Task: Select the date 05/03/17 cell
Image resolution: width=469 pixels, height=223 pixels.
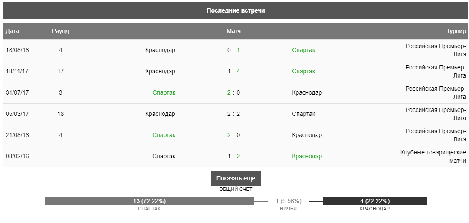Action: click(17, 114)
